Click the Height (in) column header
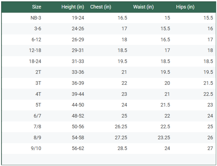Viewport: 217px width, 166px height. [73, 7]
